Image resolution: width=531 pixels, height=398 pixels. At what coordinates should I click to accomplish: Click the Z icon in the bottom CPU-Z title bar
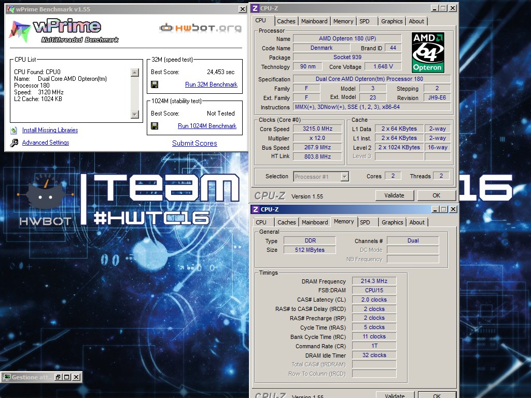click(x=256, y=209)
